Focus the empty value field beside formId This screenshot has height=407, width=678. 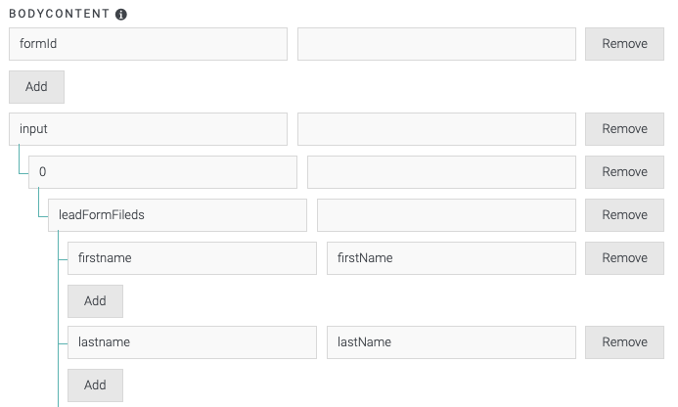point(436,44)
